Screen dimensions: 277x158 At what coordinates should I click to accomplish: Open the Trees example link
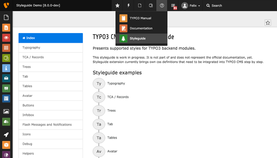pyautogui.click(x=111, y=110)
